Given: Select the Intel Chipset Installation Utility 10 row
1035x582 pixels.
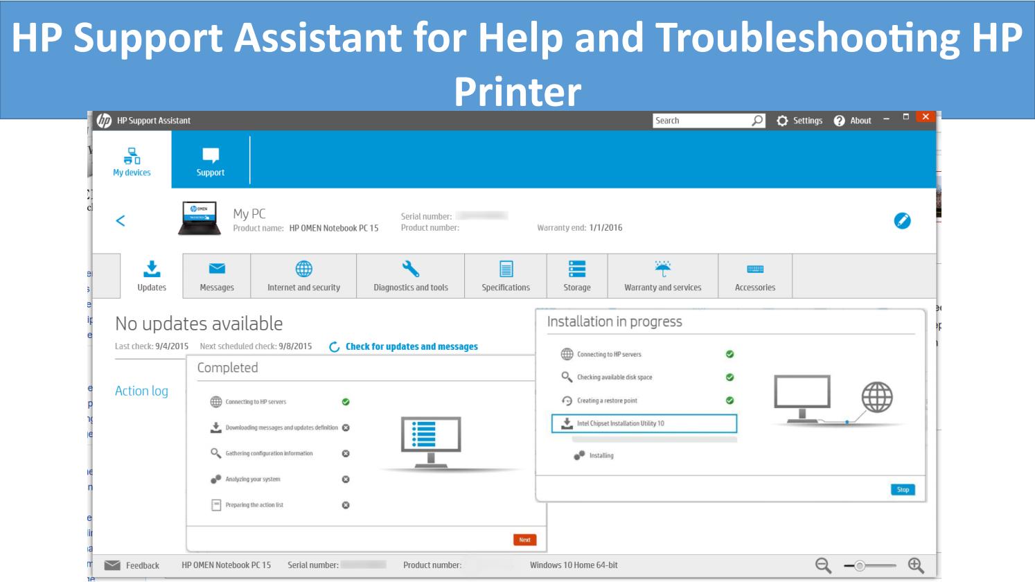Looking at the screenshot, I should [x=644, y=423].
